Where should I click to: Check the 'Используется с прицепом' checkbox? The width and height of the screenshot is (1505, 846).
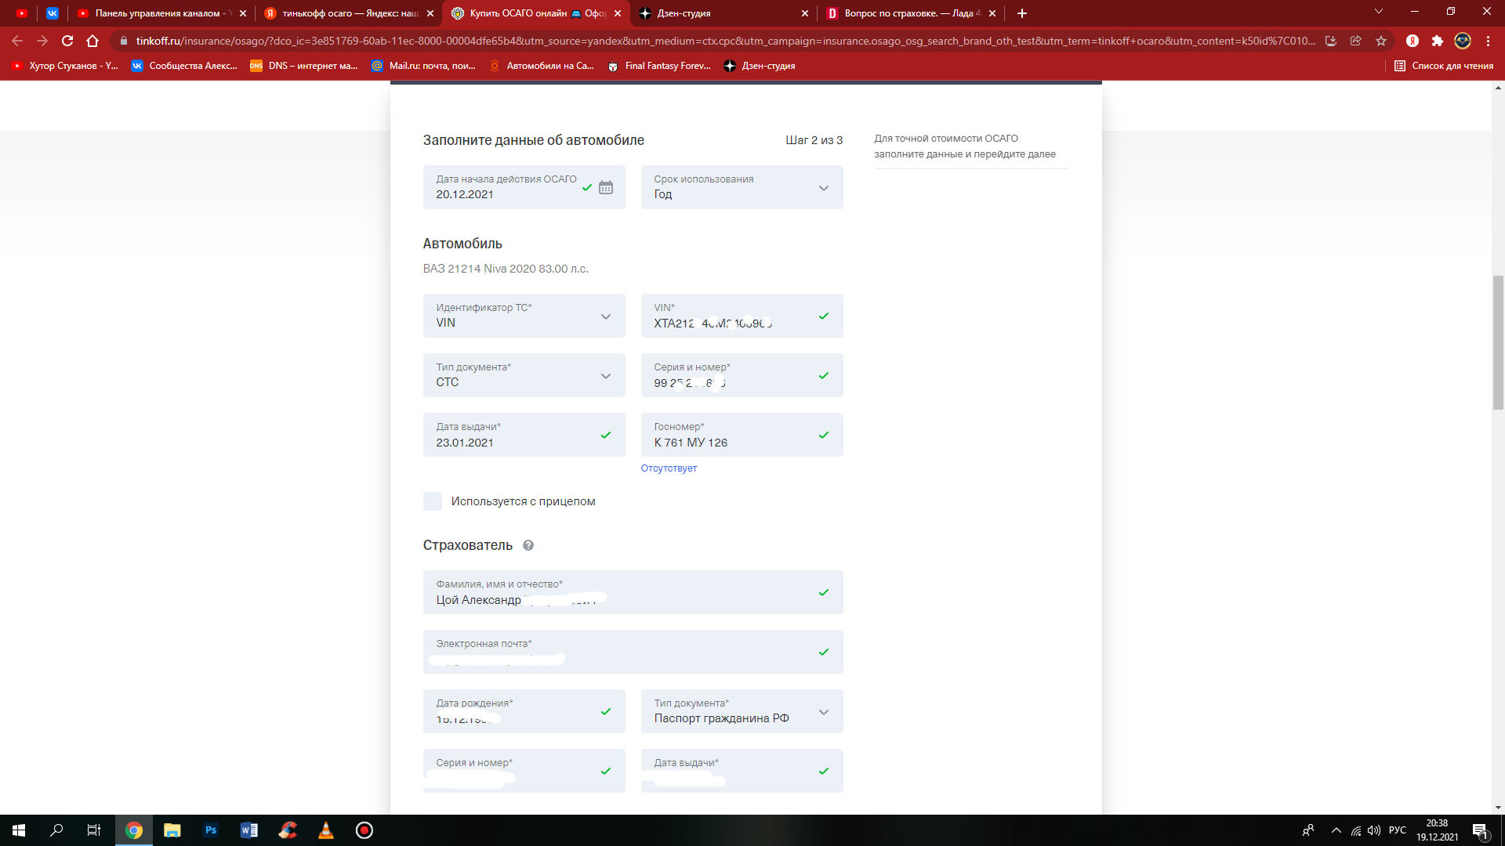433,501
